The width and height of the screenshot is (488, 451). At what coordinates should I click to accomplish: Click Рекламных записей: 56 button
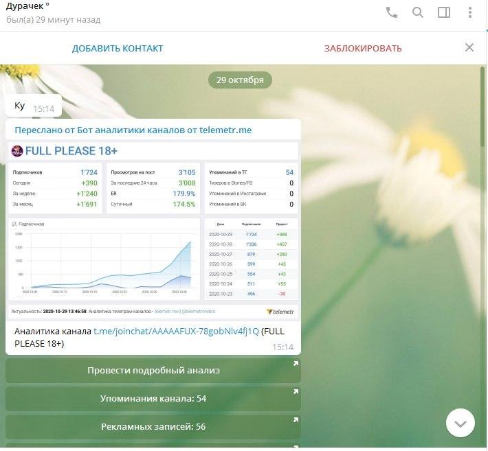click(x=153, y=427)
